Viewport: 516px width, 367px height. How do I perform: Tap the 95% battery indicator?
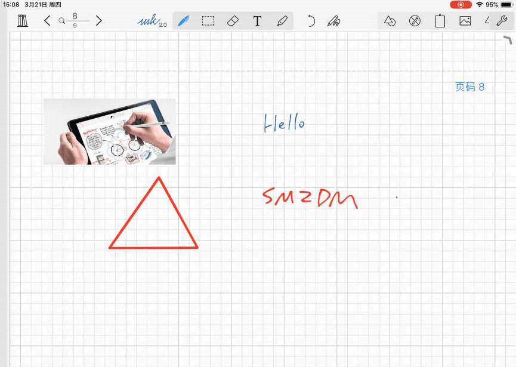coord(499,5)
